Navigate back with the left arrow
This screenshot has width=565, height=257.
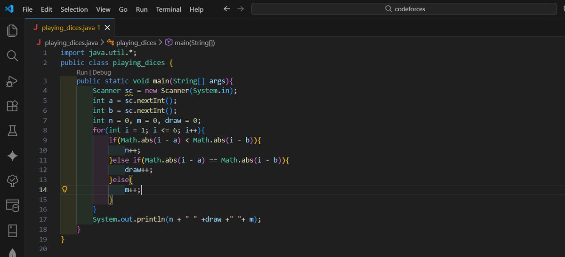tap(227, 9)
